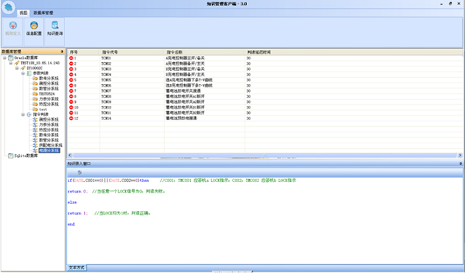Viewport: 465px width, 273px height.
Task: Click the 'else' line in the editor
Action: [x=72, y=203]
